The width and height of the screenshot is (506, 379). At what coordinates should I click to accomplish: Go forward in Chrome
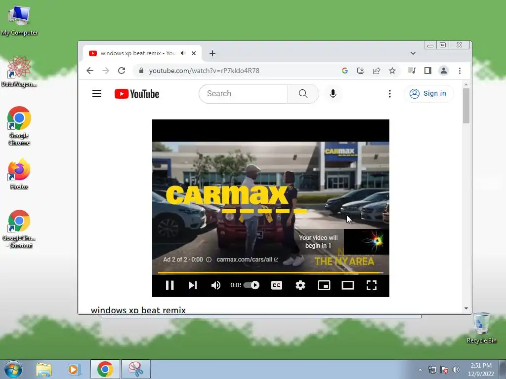click(x=106, y=71)
